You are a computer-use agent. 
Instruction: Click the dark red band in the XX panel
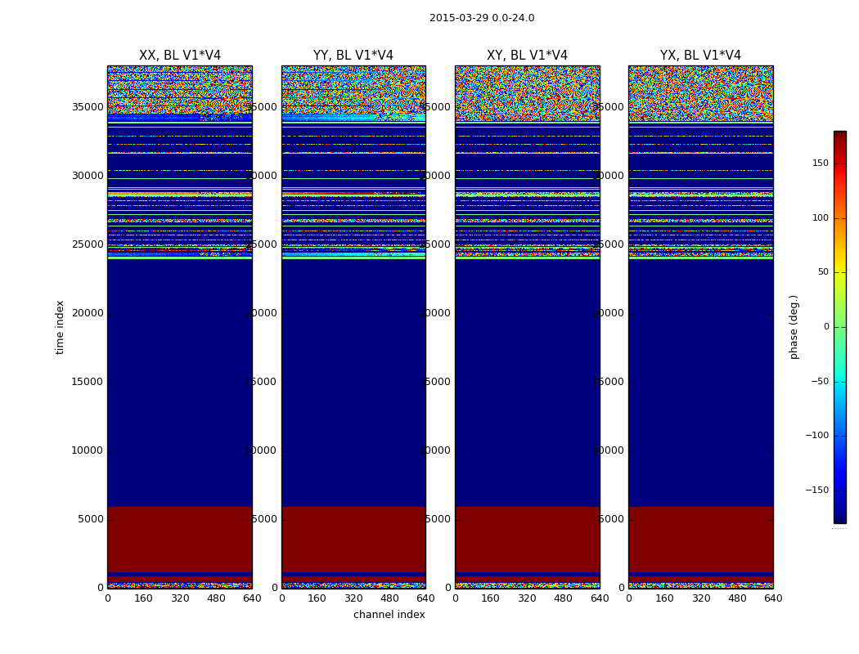tap(179, 538)
